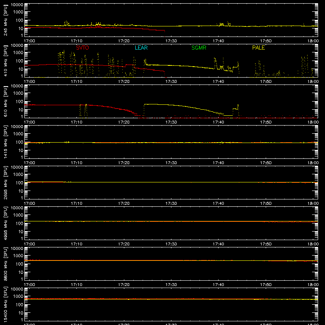Image resolution: width=325 pixels, height=325 pixels.
Task: Select the 1415 MHz [SFU] axis title
Action: tap(5, 142)
